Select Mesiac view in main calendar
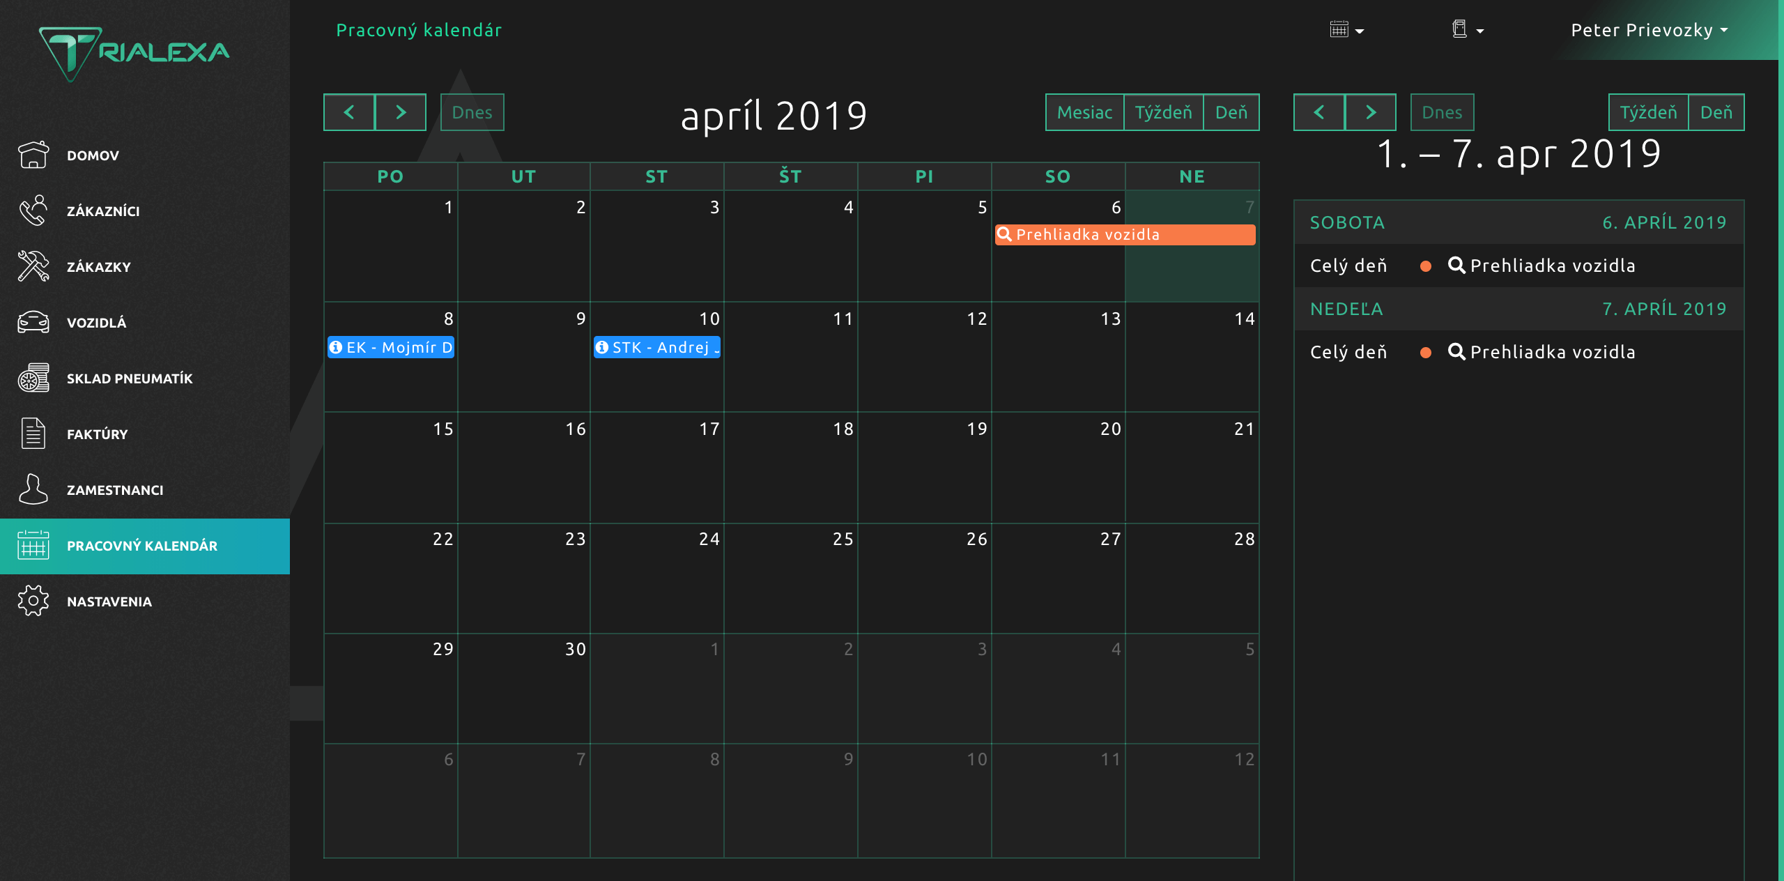 tap(1084, 112)
